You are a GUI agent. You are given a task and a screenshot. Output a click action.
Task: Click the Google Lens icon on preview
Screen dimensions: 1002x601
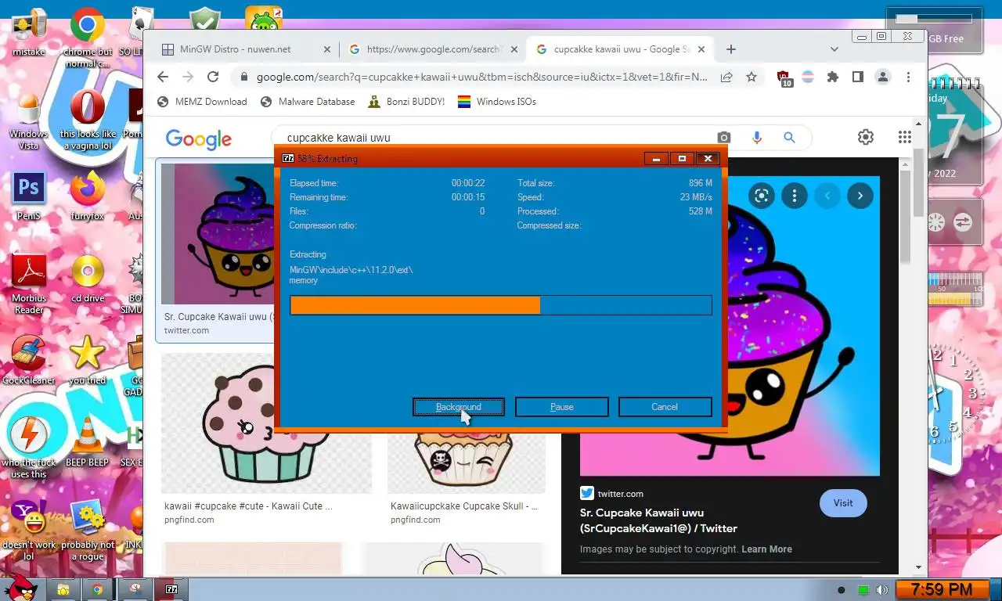point(762,196)
